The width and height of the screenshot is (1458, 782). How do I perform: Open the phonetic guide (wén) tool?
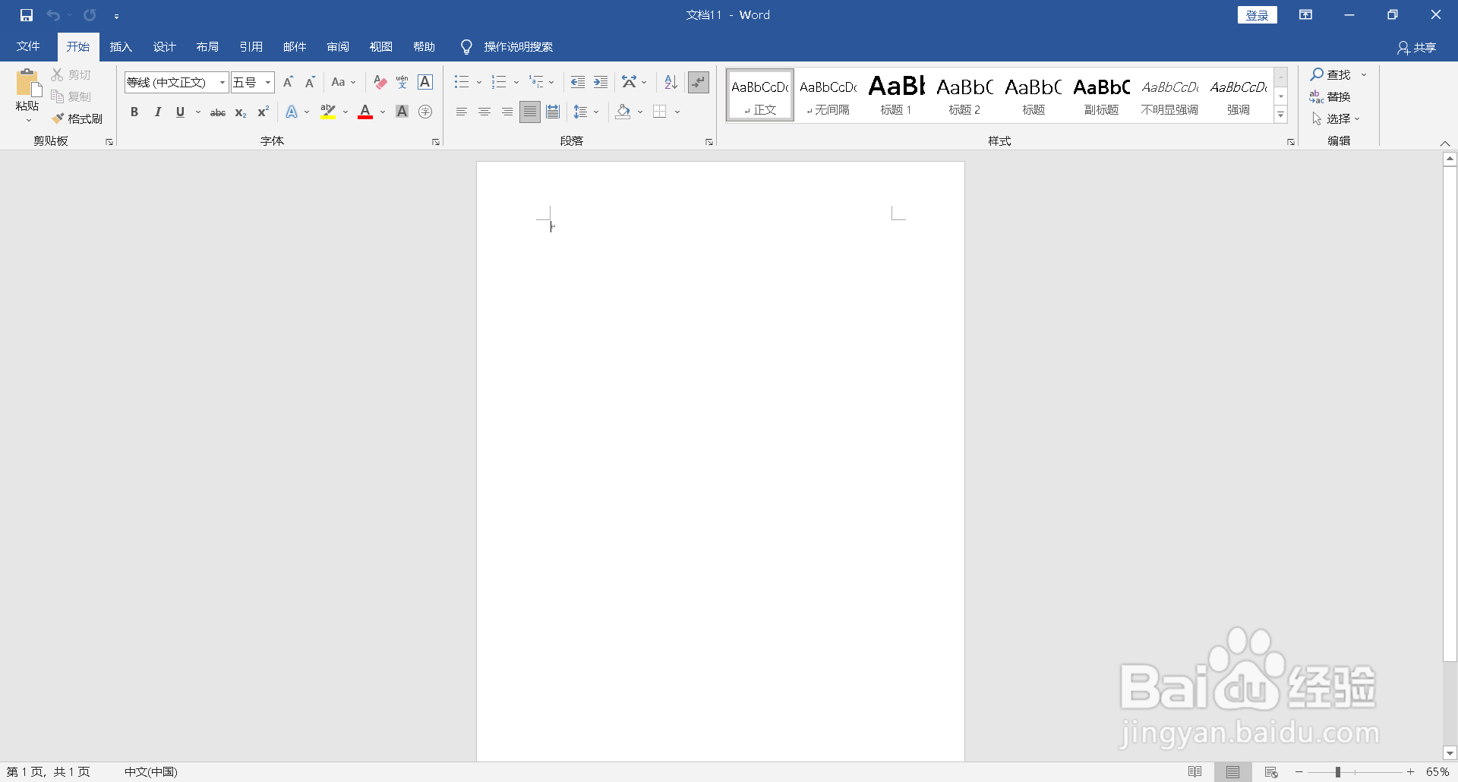402,82
